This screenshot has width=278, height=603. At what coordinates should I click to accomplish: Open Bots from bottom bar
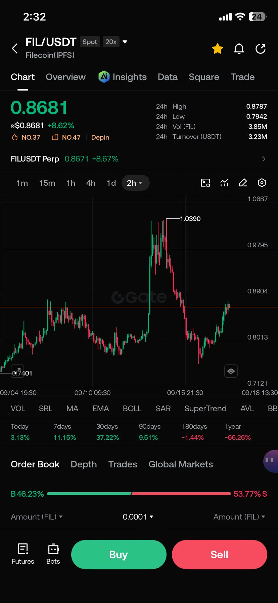53,554
